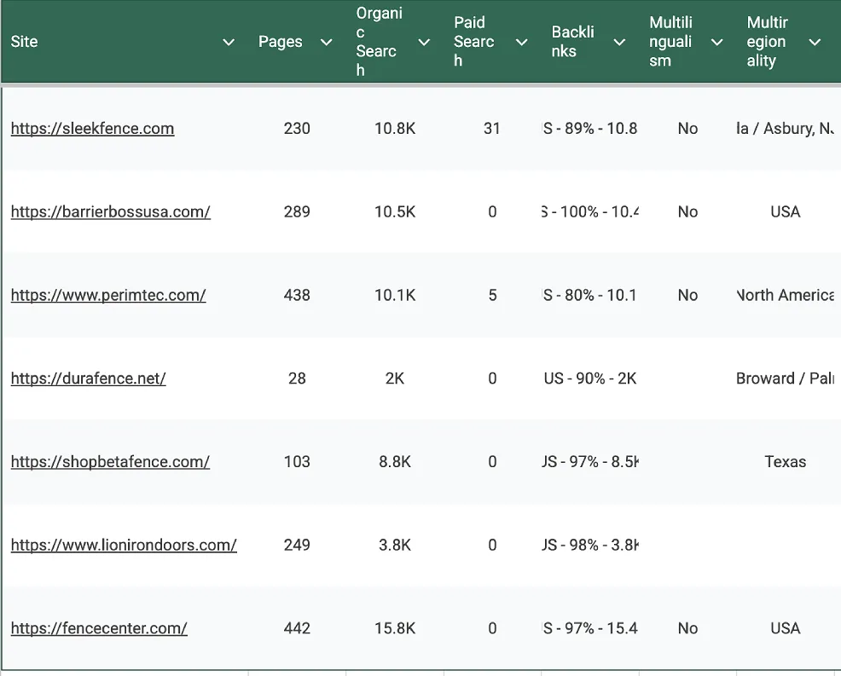Open the www.lionirondoors.com link
Viewport: 841px width, 676px height.
click(124, 545)
